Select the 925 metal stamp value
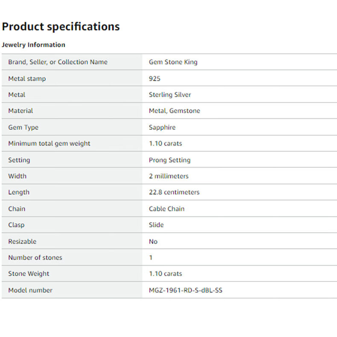This screenshot has height=337, width=337. click(154, 79)
